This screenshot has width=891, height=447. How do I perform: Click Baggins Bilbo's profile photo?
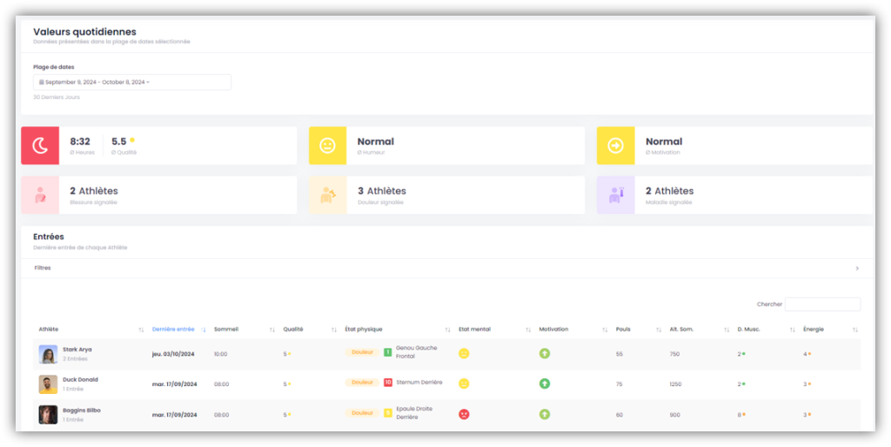pos(48,414)
